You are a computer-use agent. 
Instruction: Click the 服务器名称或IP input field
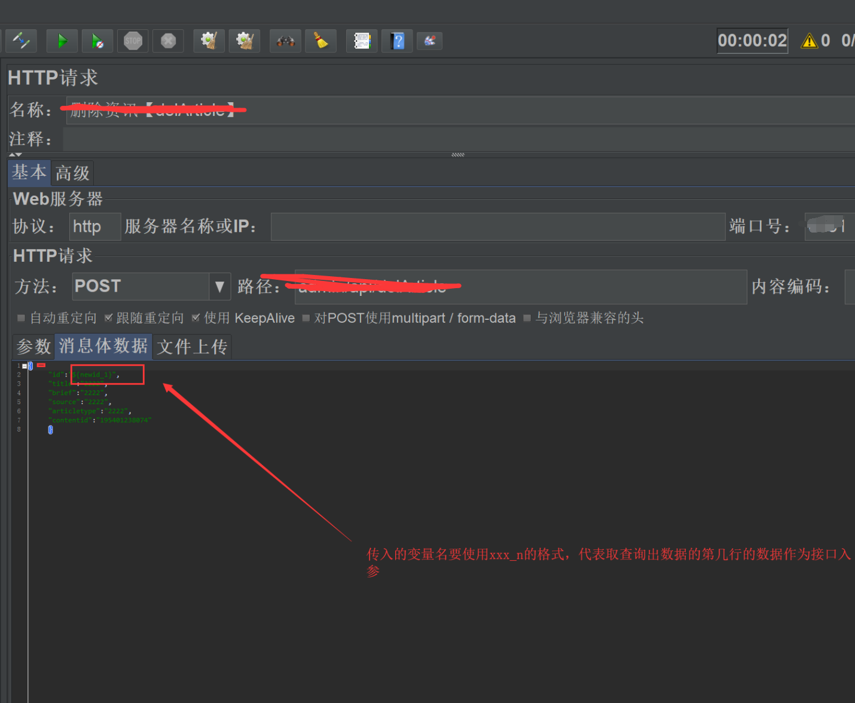click(x=497, y=227)
